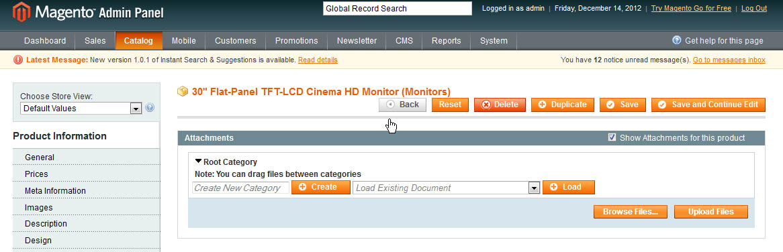Open the Read details link

click(318, 60)
